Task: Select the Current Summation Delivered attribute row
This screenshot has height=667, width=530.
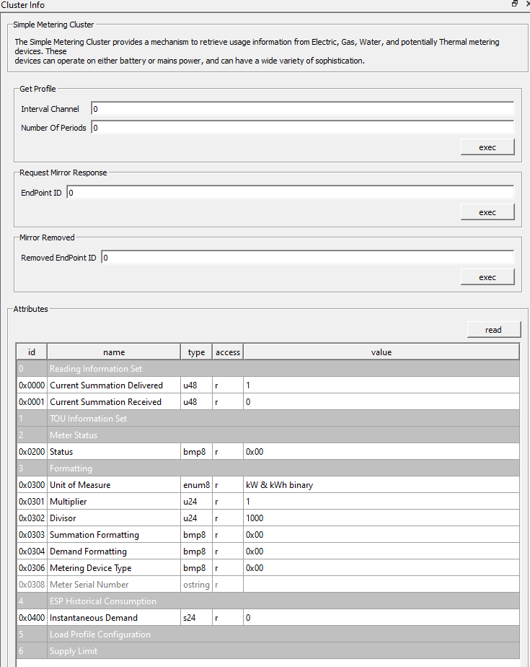Action: pos(113,385)
